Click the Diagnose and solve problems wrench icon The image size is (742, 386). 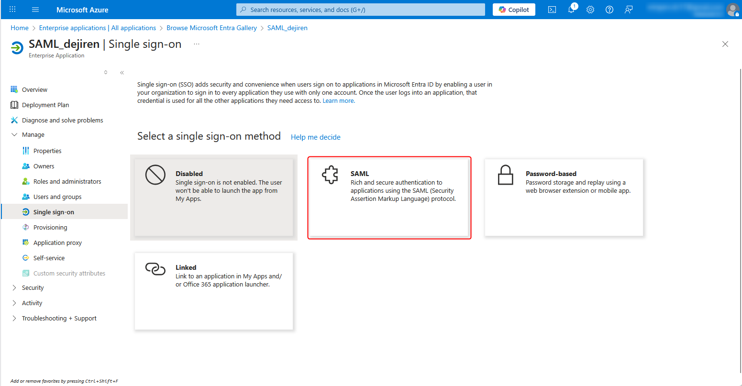coord(14,120)
